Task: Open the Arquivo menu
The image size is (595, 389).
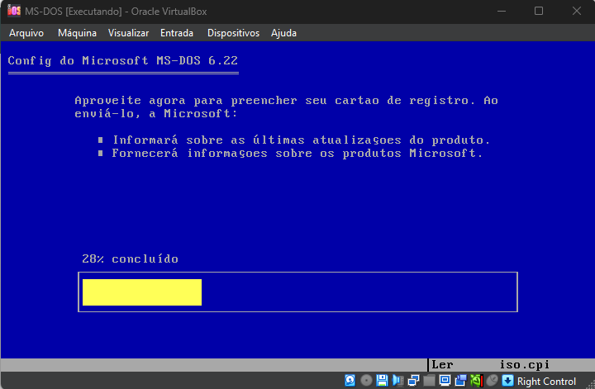Action: click(26, 33)
